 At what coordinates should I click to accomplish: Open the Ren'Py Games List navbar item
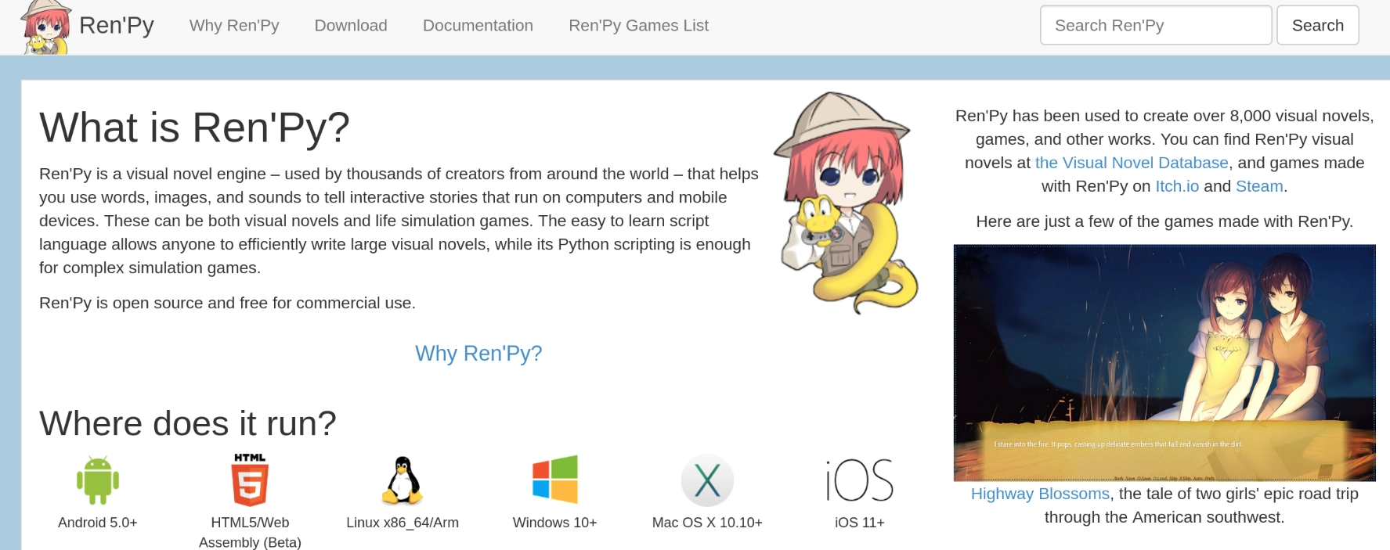[x=638, y=26]
